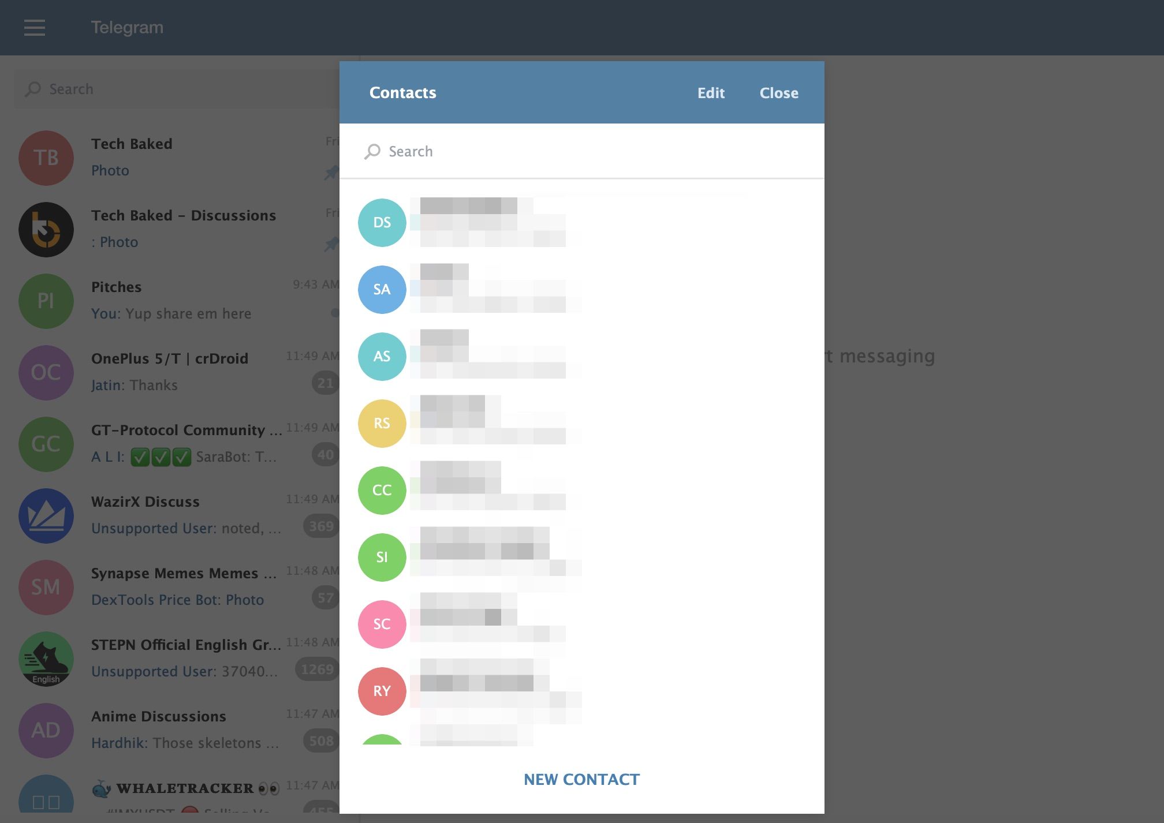Click the 369 unread badge on WazirX Discuss
The image size is (1164, 823).
(x=321, y=526)
